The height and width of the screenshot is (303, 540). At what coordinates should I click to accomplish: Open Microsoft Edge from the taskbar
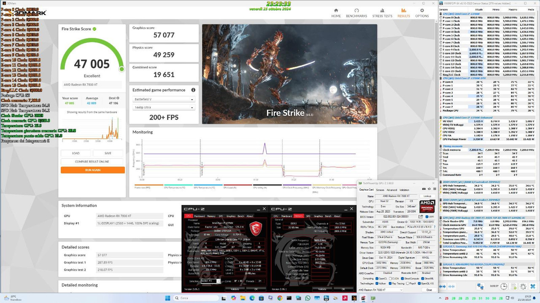(252, 298)
